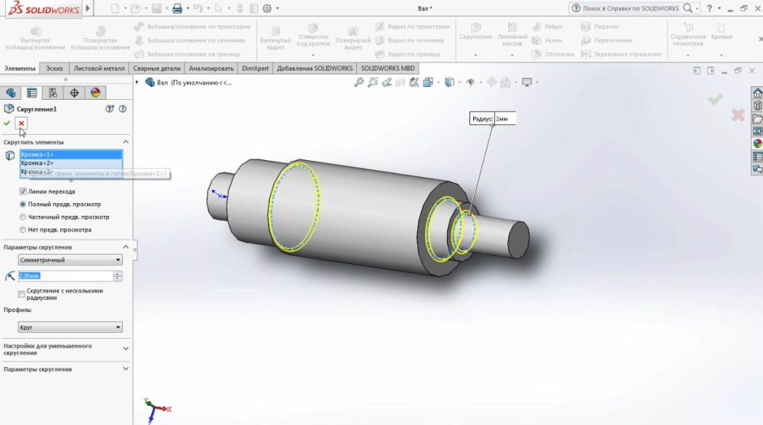Open the DisplayManager color ball tab

pos(95,92)
